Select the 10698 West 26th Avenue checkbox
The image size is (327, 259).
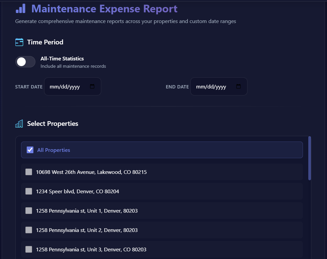tap(29, 172)
